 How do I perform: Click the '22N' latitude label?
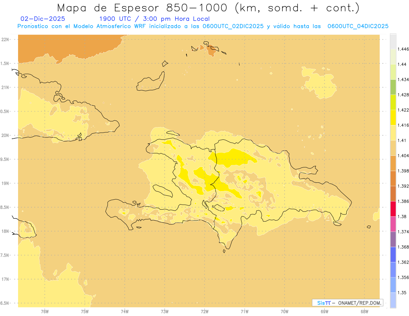pyautogui.click(x=5, y=39)
